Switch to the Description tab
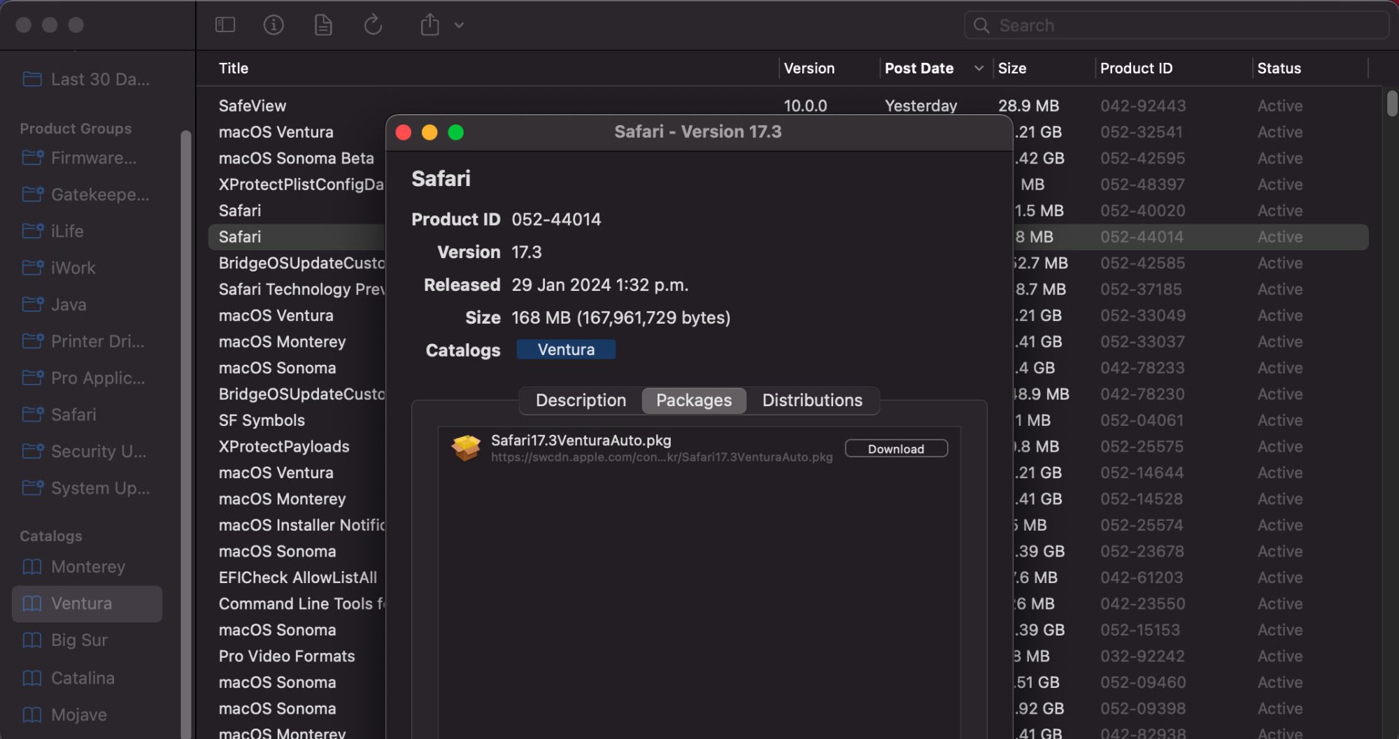This screenshot has height=739, width=1399. pyautogui.click(x=581, y=401)
